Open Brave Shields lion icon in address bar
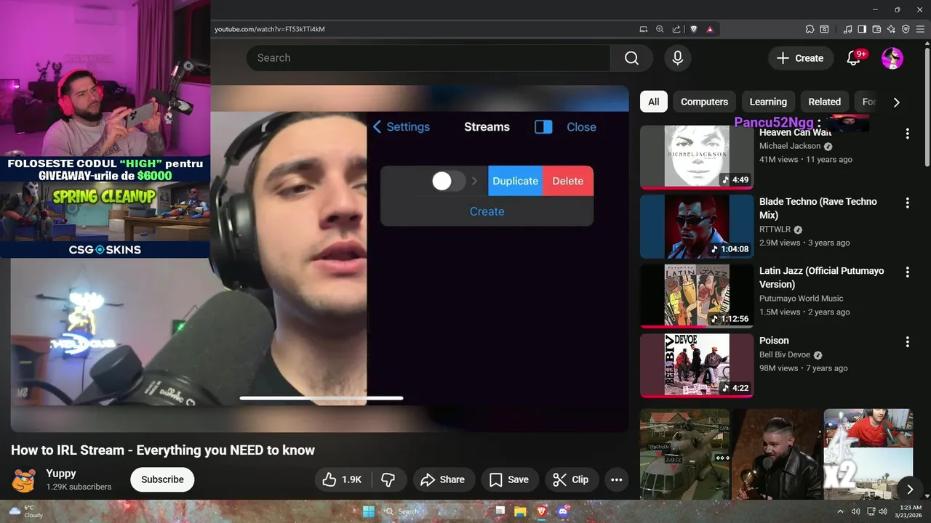This screenshot has width=931, height=523. click(693, 29)
